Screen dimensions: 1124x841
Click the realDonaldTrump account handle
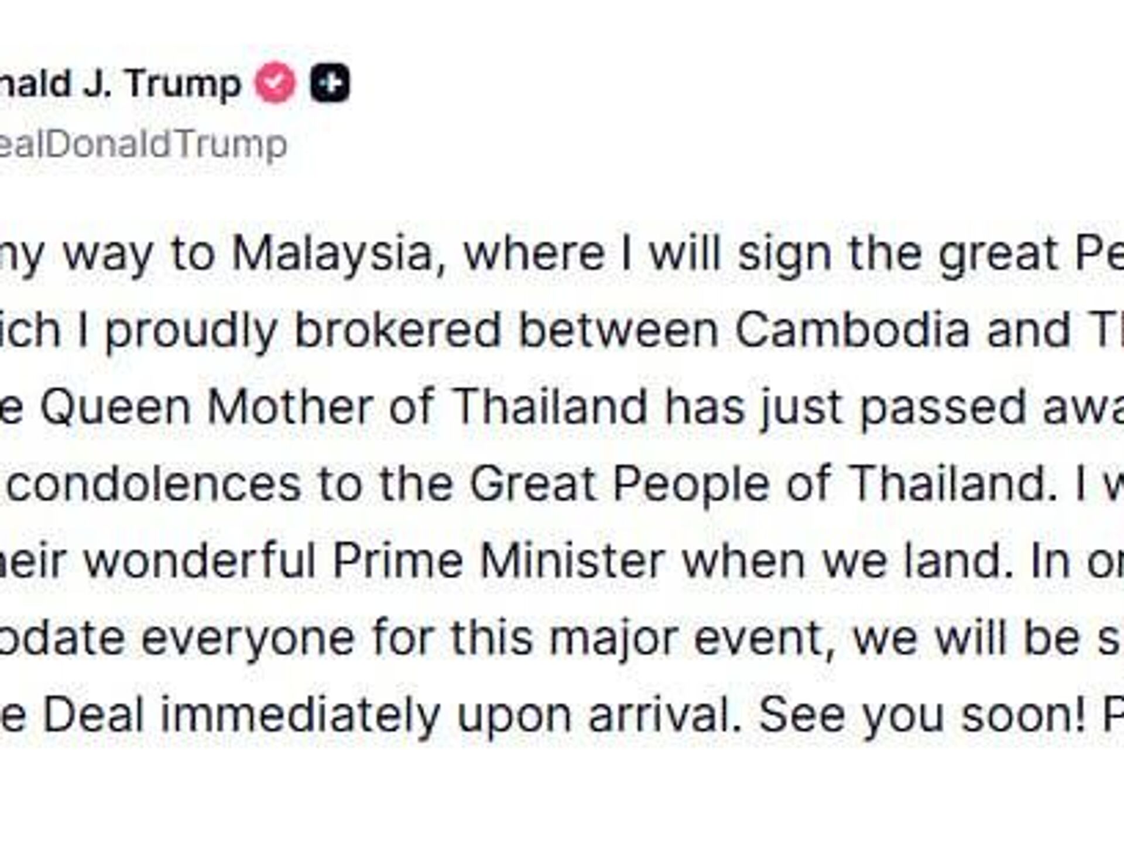142,144
